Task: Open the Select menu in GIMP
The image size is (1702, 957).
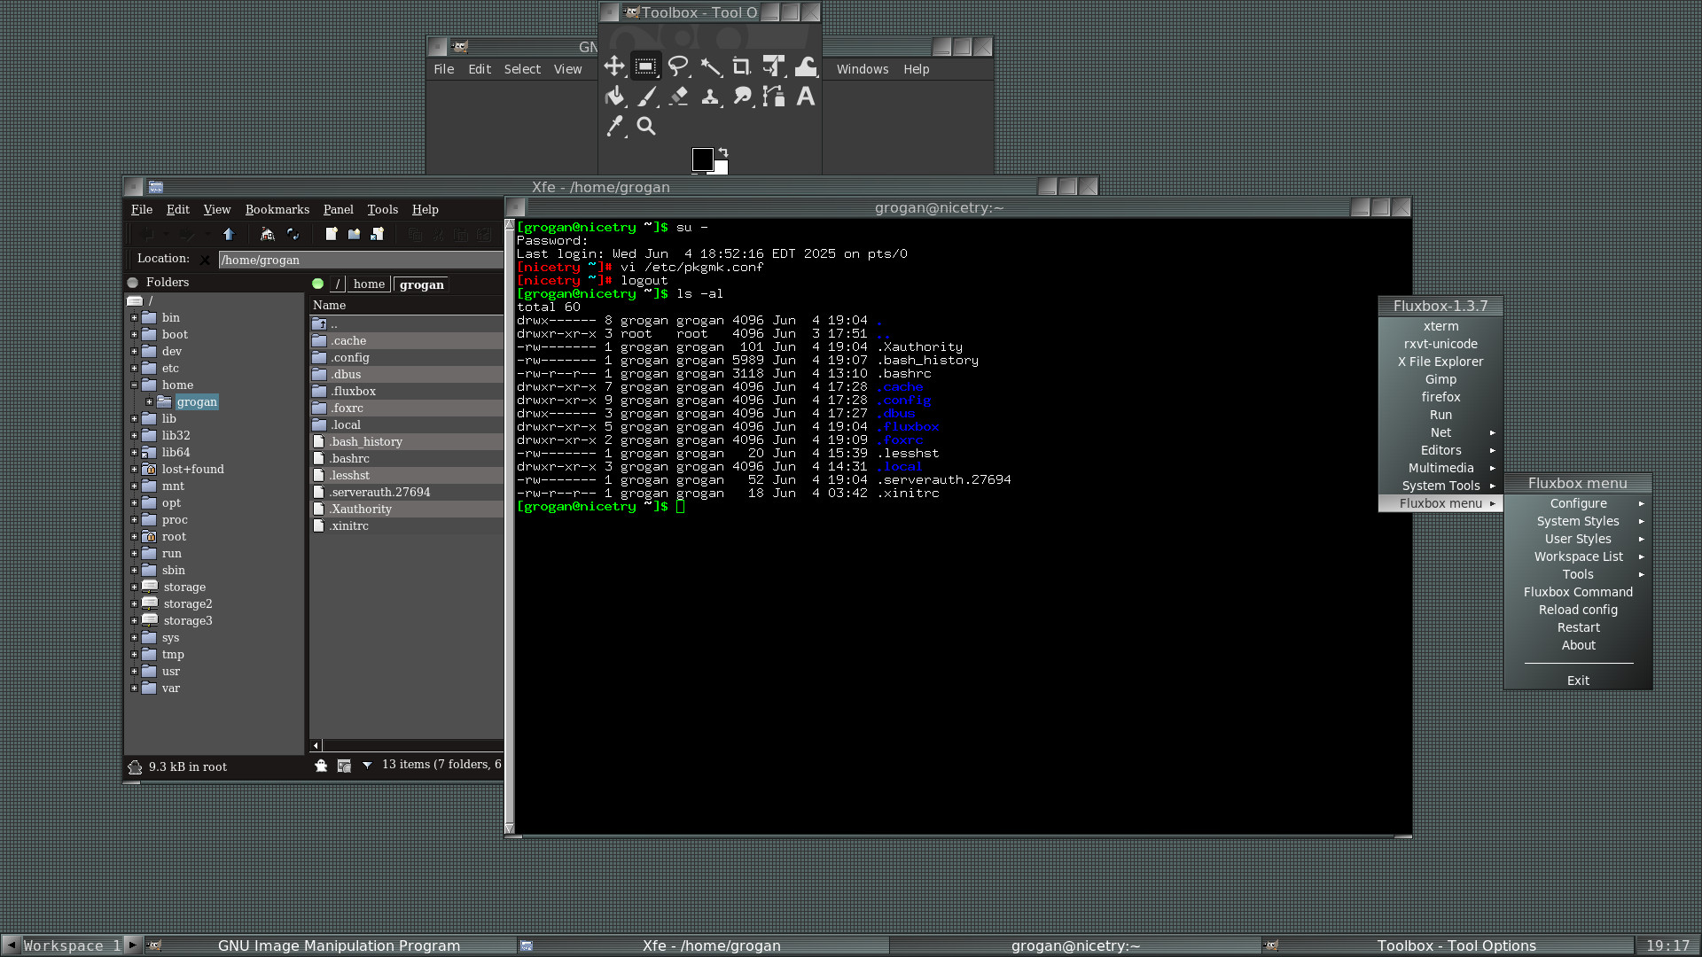Action: 522,69
